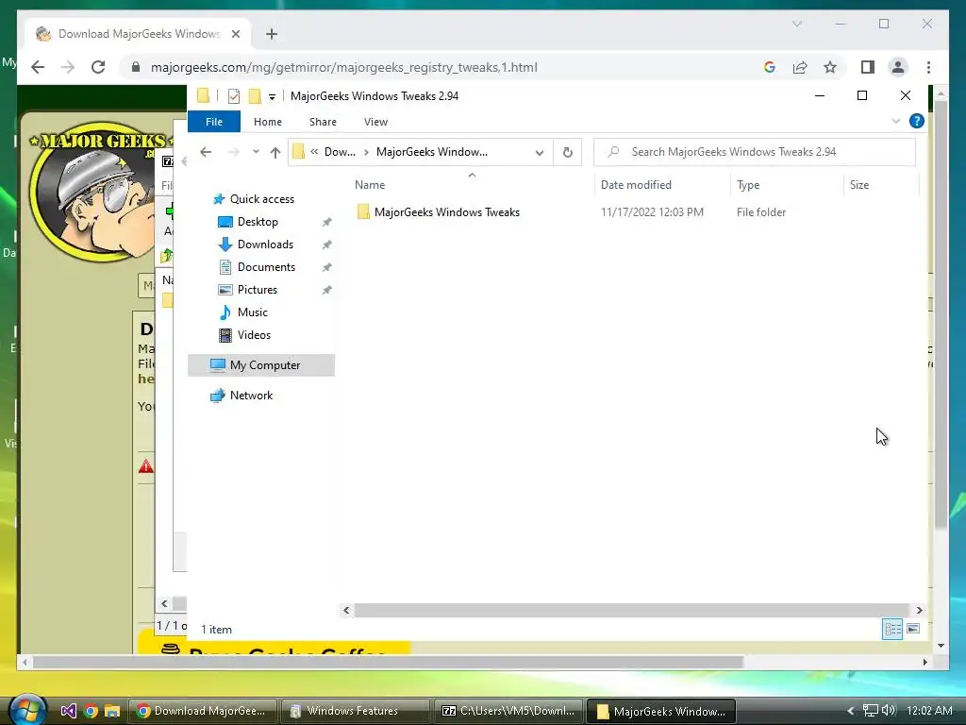This screenshot has width=966, height=725.
Task: Switch to Large icons view layout icon
Action: point(913,629)
